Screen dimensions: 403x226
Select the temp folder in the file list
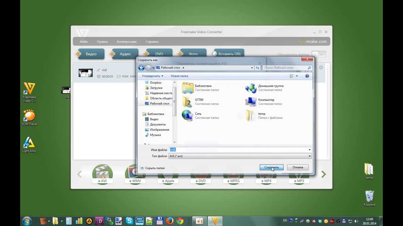pyautogui.click(x=264, y=116)
